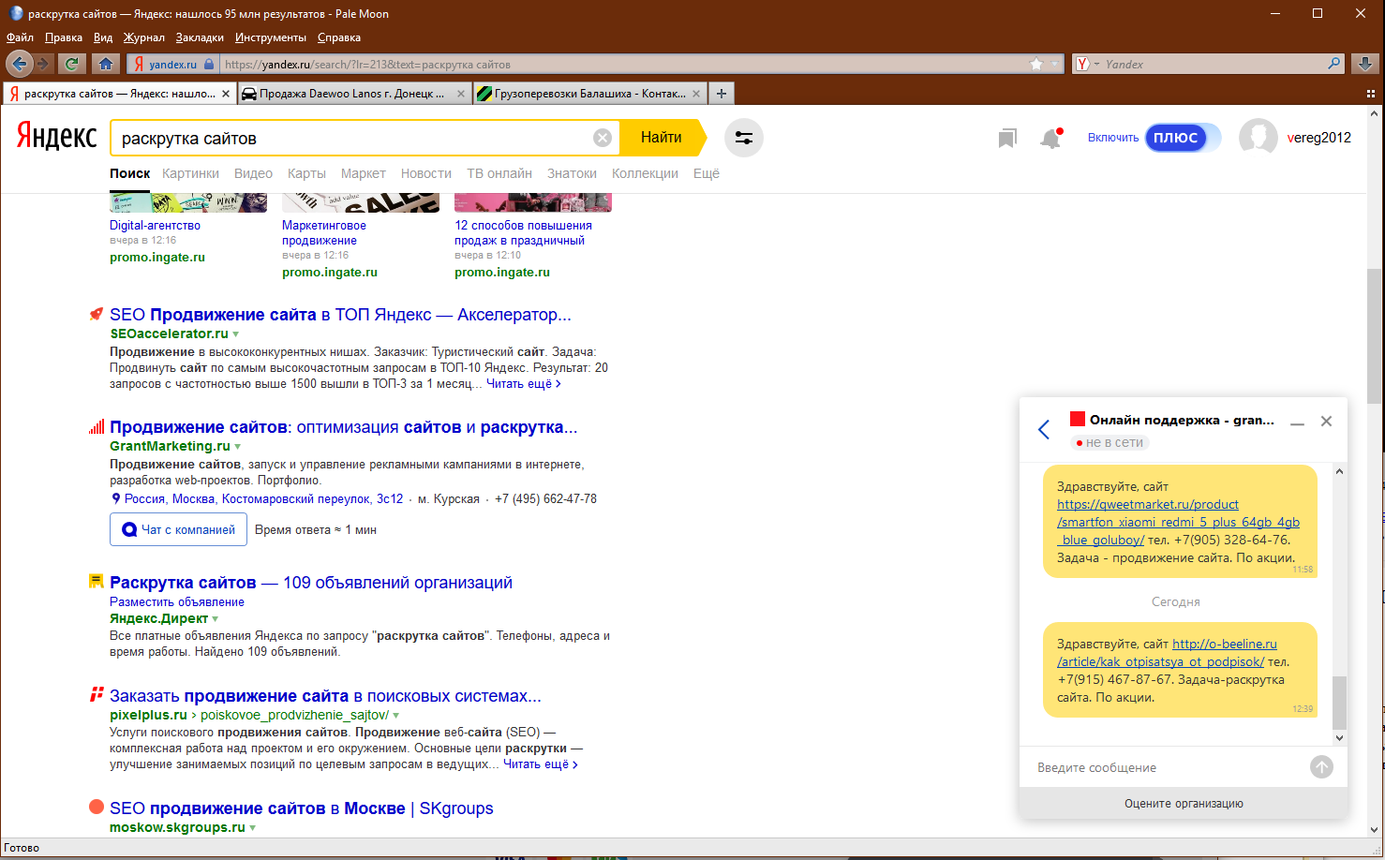Viewport: 1385px width, 860px height.
Task: Click the 'Введите сообщение' chat input field
Action: point(1167,767)
